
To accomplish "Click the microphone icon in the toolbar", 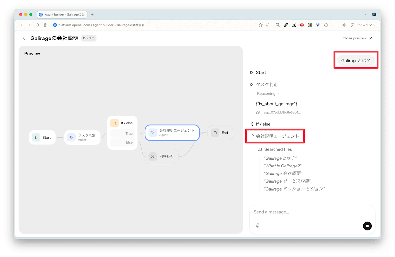I will point(45,25).
